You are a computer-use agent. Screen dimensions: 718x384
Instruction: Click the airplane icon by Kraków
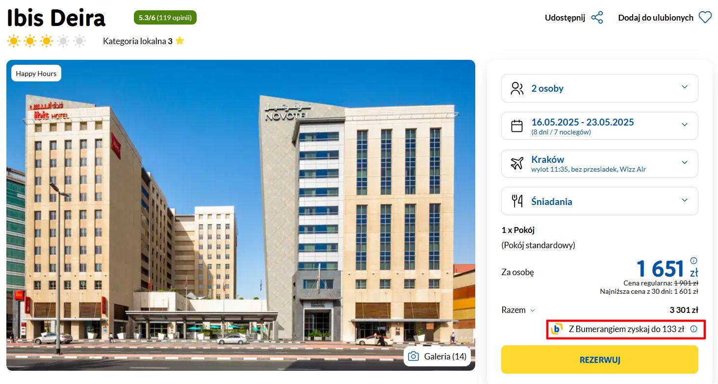coord(517,163)
